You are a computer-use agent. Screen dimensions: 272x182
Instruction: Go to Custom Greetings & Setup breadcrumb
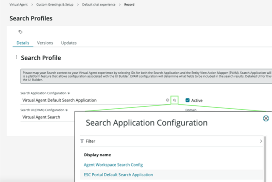[55, 4]
